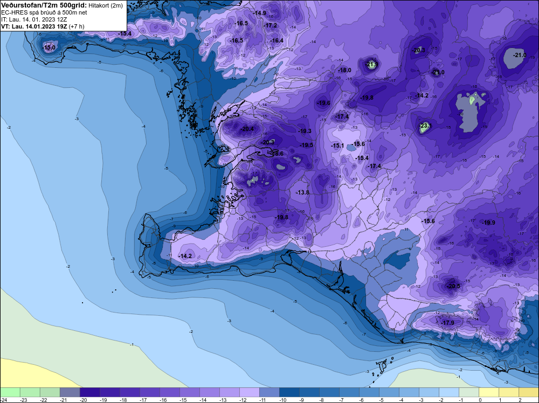539x403 pixels.
Task: Click the -19.9 temperature label
Action: (488, 223)
